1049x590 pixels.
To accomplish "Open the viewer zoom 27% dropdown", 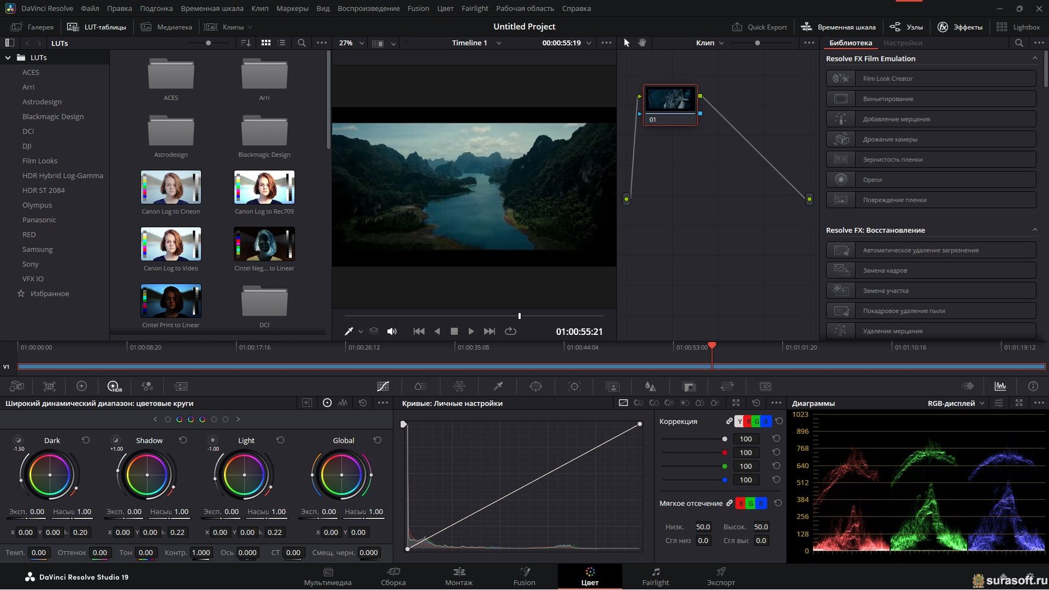I will (351, 43).
